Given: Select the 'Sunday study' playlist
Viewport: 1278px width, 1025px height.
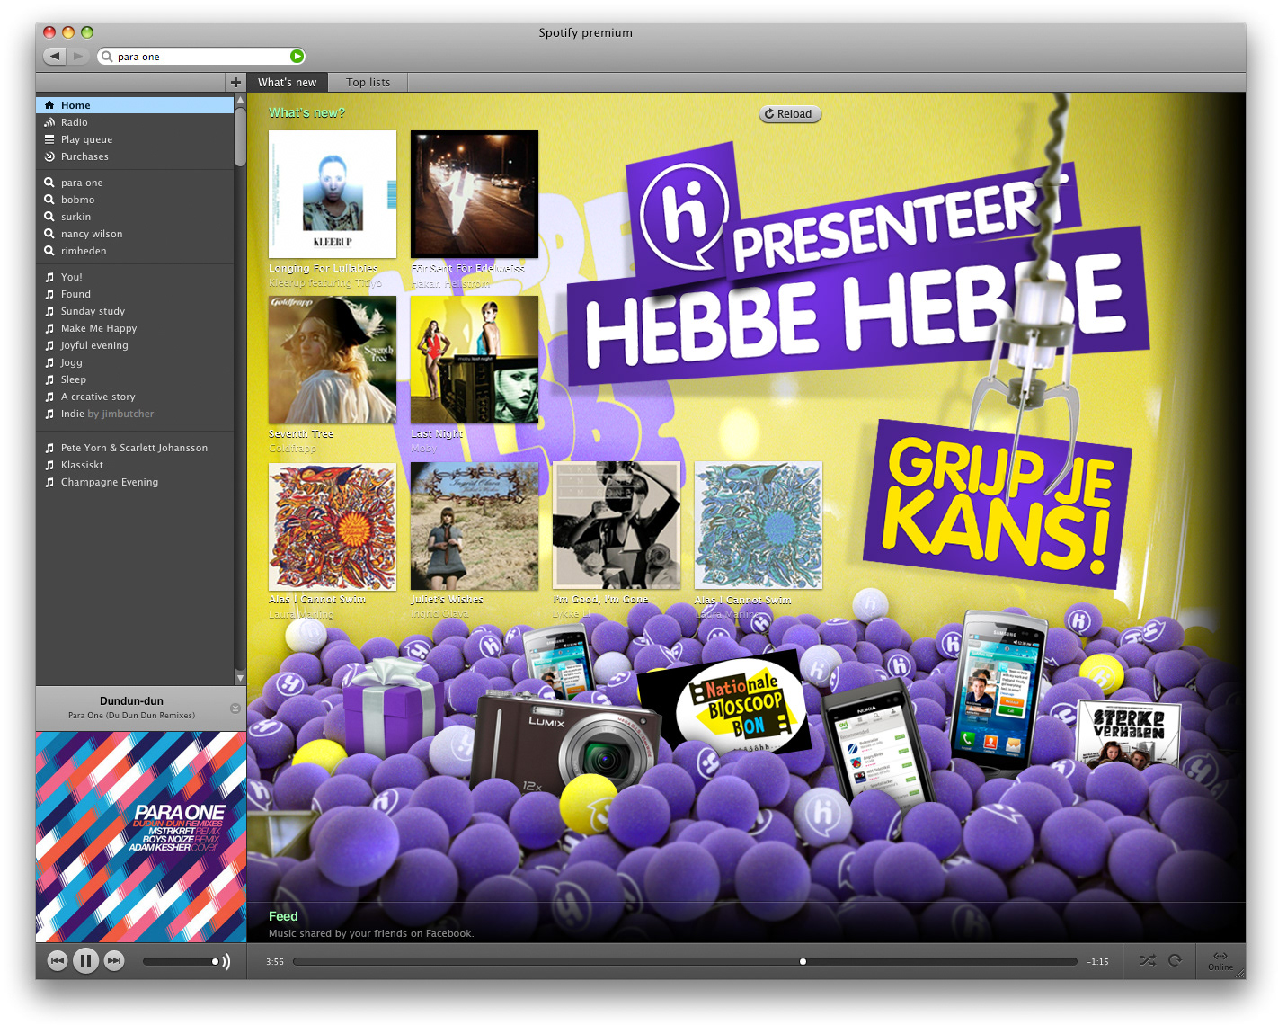Looking at the screenshot, I should tap(135, 311).
